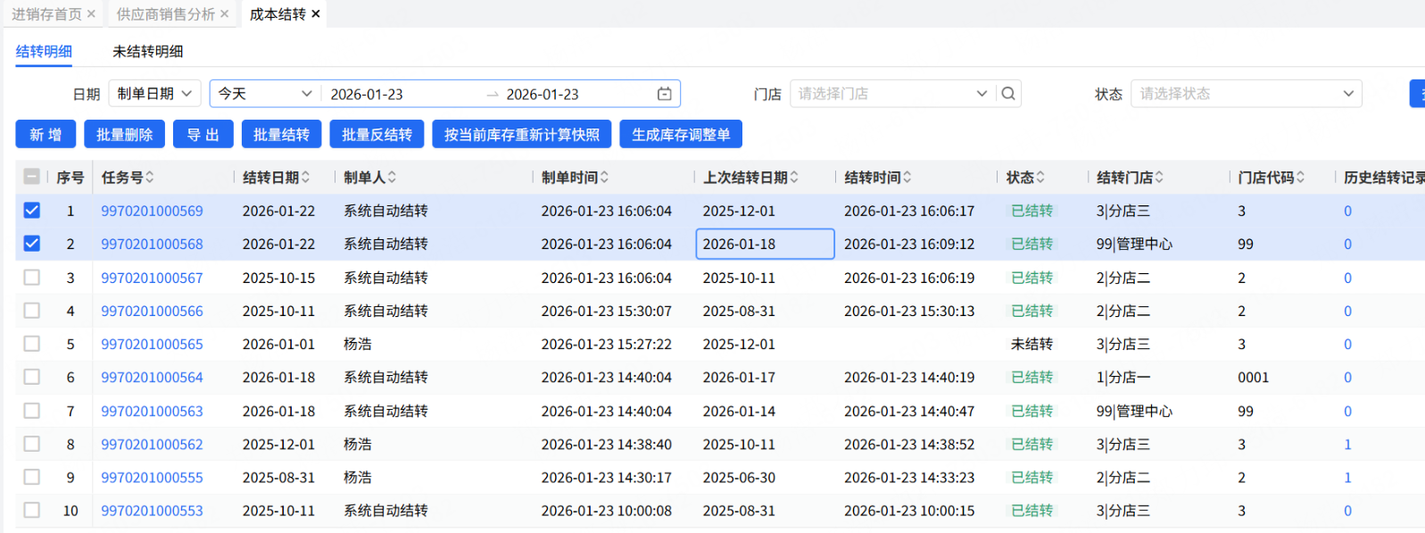The image size is (1425, 533).
Task: Sort by 制单时间 column arrows
Action: [604, 178]
